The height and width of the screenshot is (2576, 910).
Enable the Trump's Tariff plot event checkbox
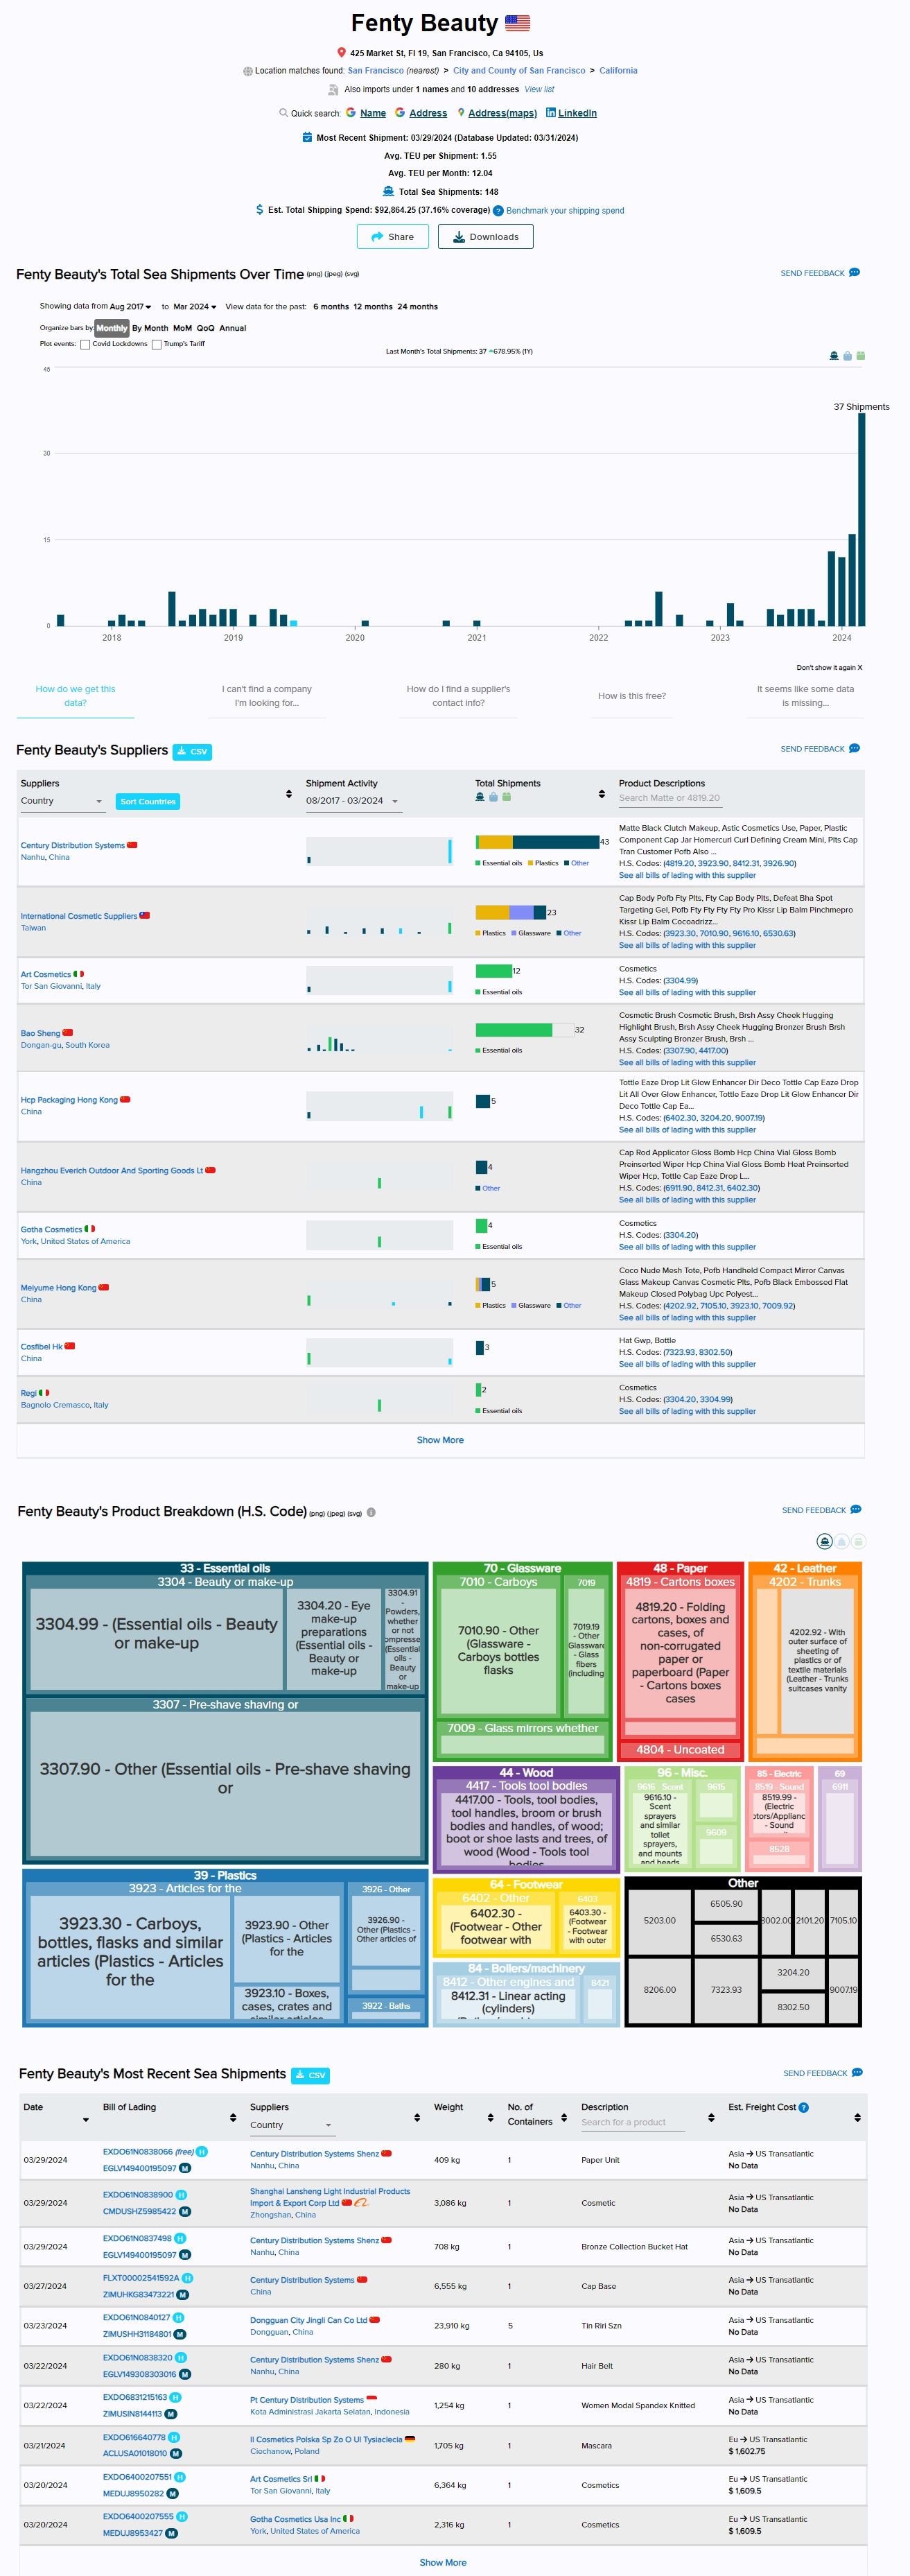click(x=157, y=345)
